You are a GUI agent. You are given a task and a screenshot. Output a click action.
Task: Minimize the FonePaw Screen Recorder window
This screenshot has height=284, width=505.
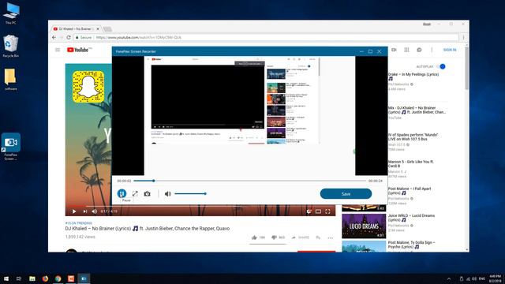click(x=361, y=51)
